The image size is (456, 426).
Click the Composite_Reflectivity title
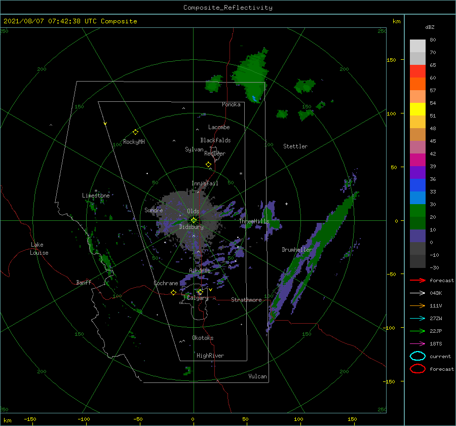tap(228, 8)
